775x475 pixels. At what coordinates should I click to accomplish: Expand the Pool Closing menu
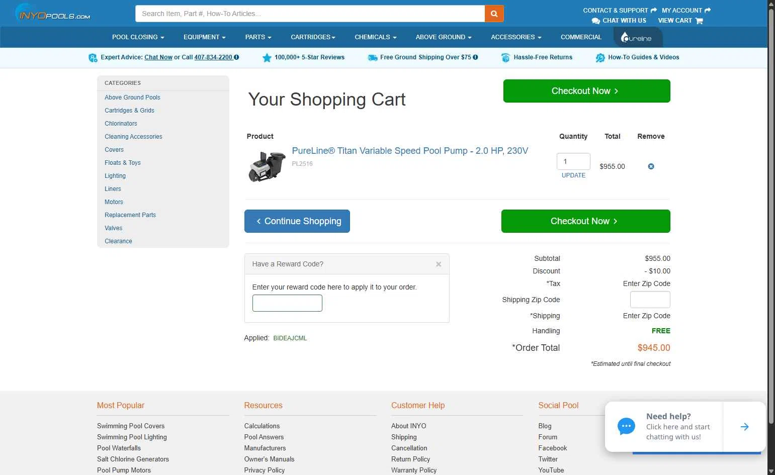pyautogui.click(x=138, y=37)
